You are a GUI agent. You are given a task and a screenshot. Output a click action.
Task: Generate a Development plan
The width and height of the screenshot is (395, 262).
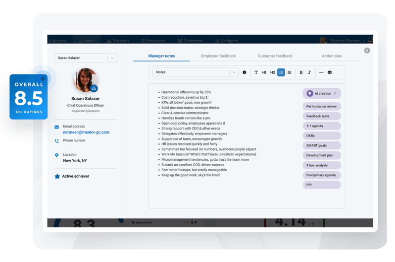[x=322, y=155]
